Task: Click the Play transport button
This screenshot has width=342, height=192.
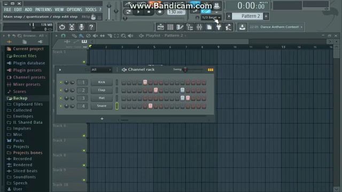Action: tap(138, 12)
